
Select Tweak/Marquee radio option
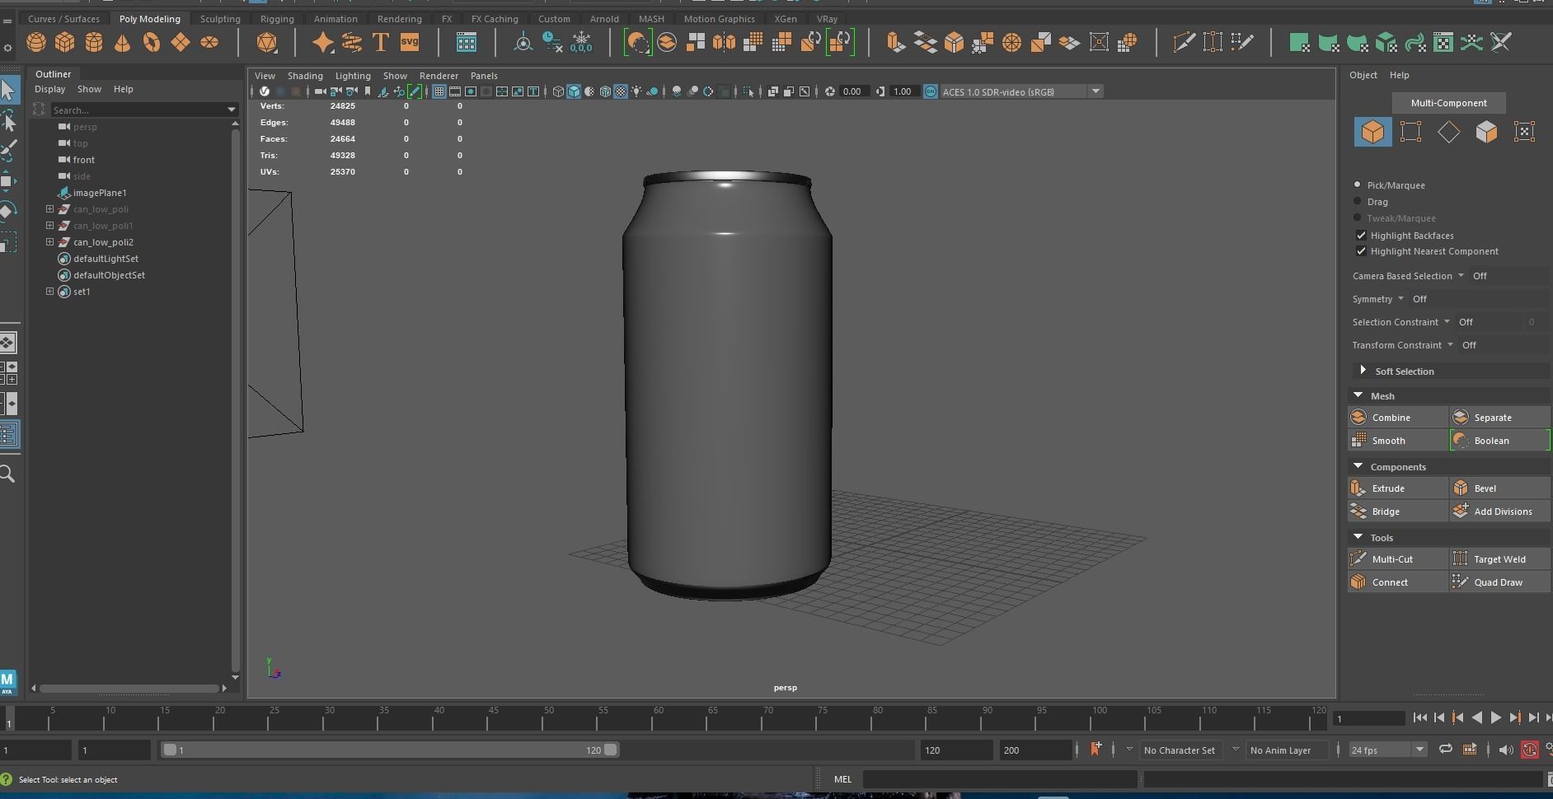click(1358, 217)
